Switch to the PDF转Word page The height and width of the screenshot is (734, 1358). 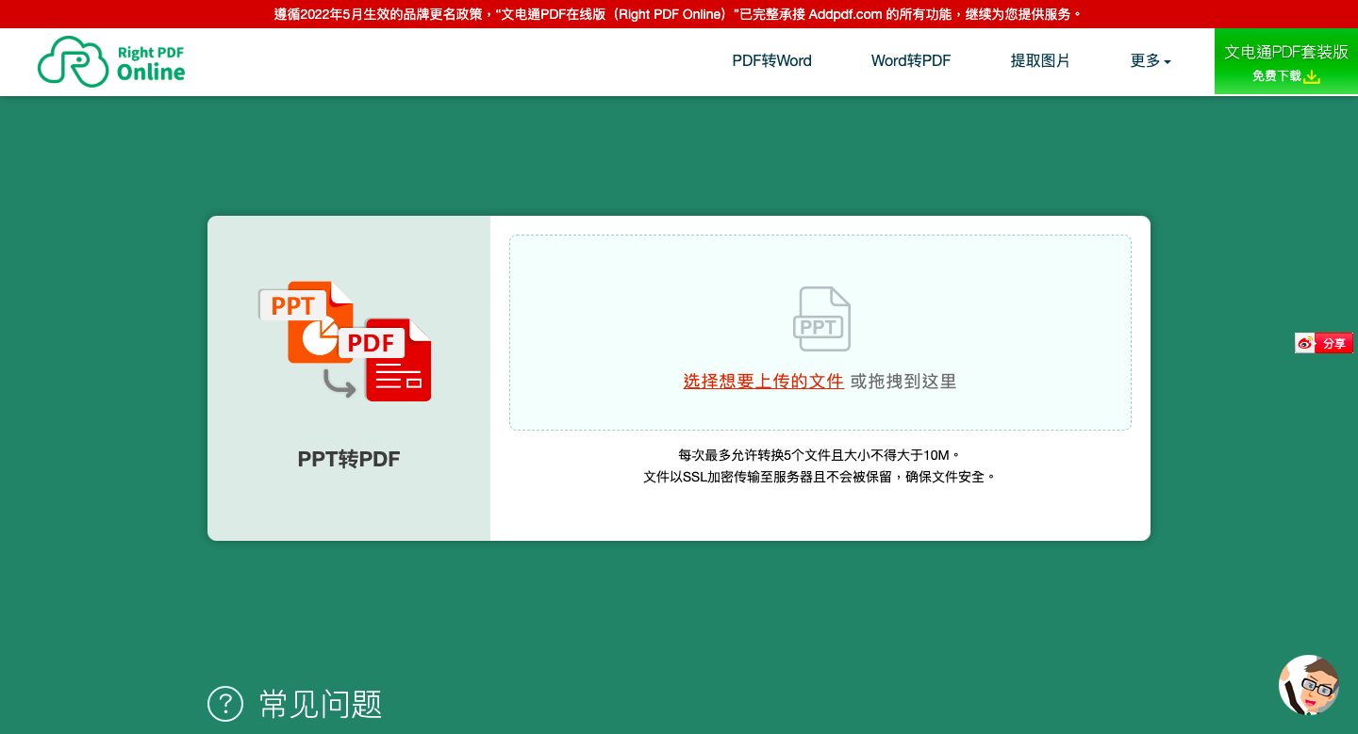pyautogui.click(x=771, y=60)
